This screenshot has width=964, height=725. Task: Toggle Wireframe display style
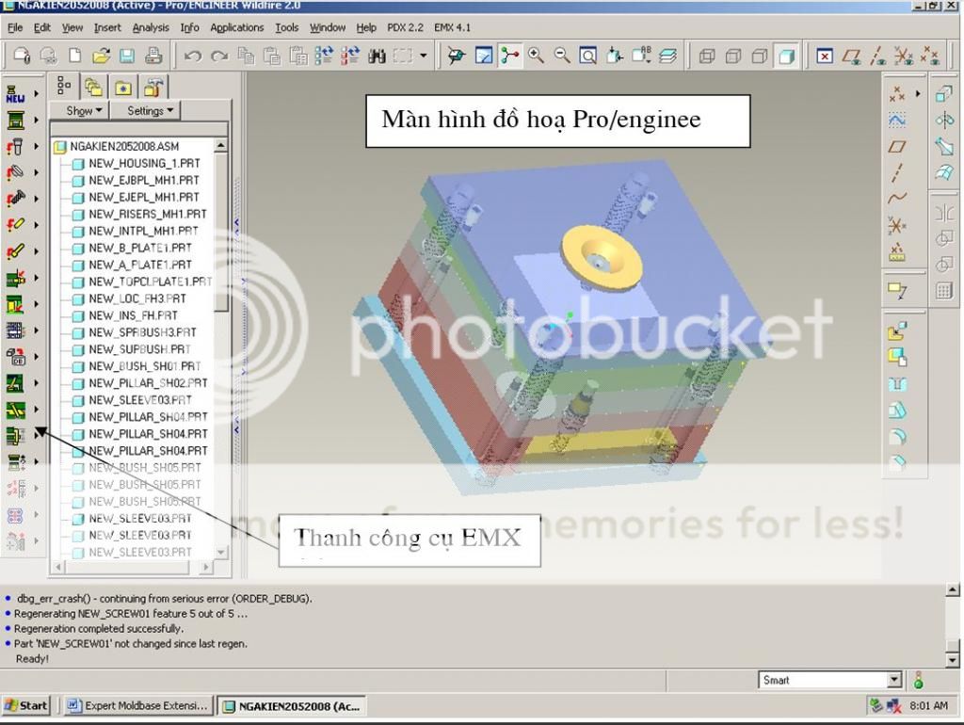(x=707, y=56)
